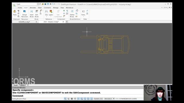Toggle the LWeight status bar button
This screenshot has height=103, width=184.
click(x=88, y=99)
